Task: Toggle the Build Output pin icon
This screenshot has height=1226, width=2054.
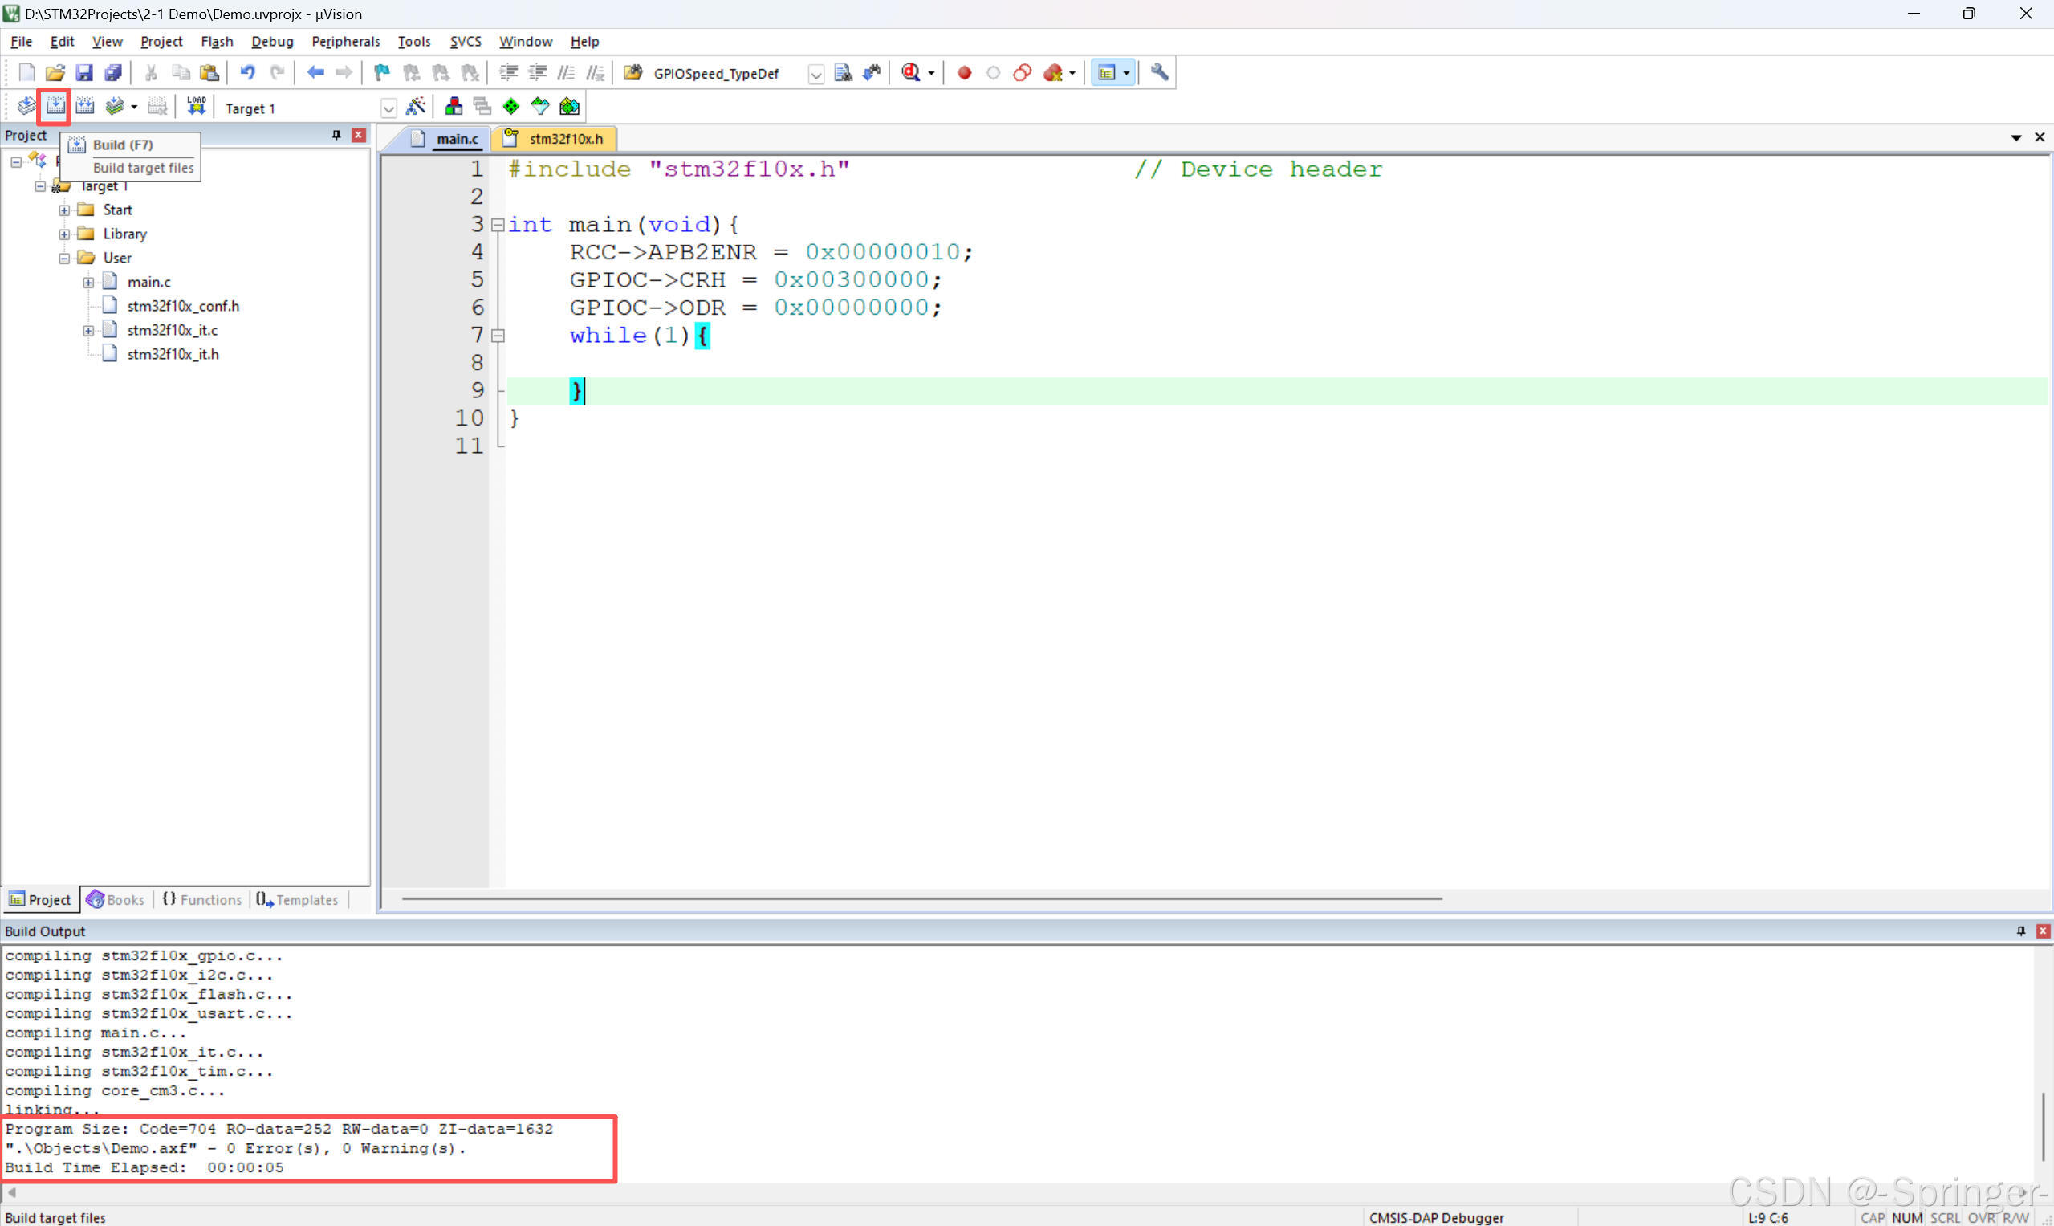Action: tap(2020, 931)
